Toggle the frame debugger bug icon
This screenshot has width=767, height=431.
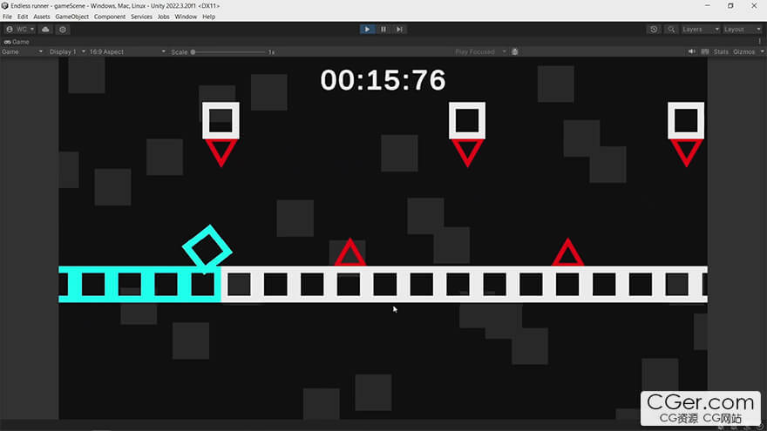coord(514,51)
